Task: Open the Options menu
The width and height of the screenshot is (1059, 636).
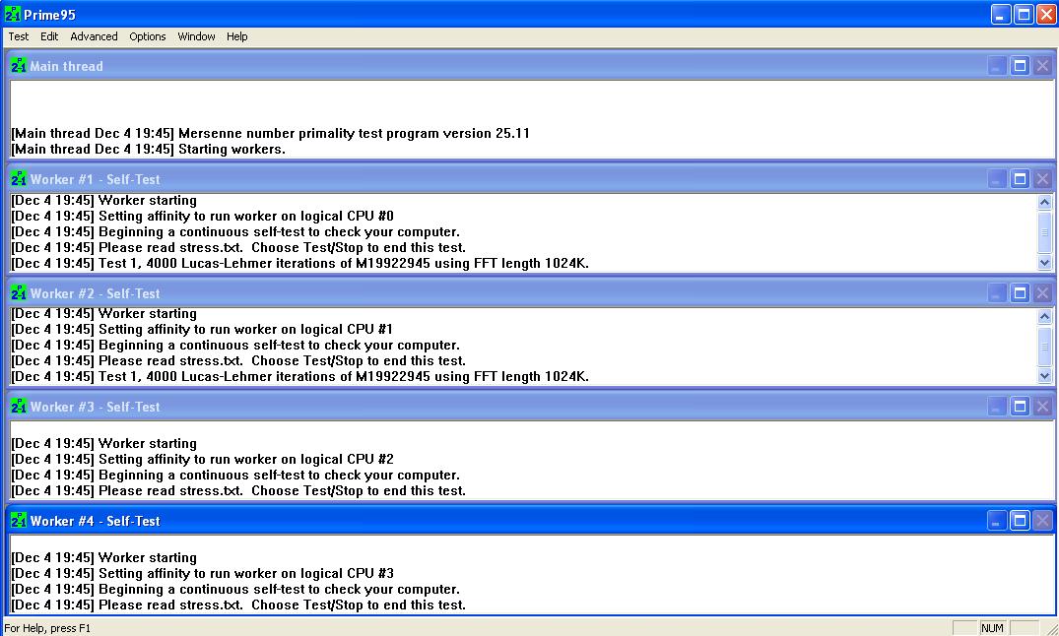Action: pos(147,36)
